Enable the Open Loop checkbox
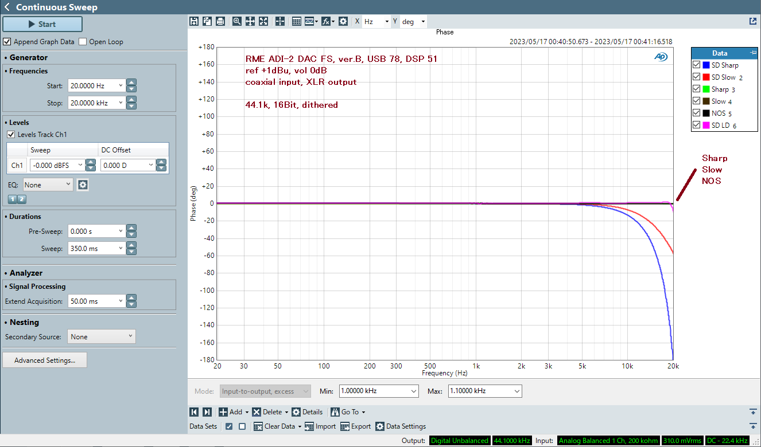This screenshot has width=761, height=447. pos(83,42)
